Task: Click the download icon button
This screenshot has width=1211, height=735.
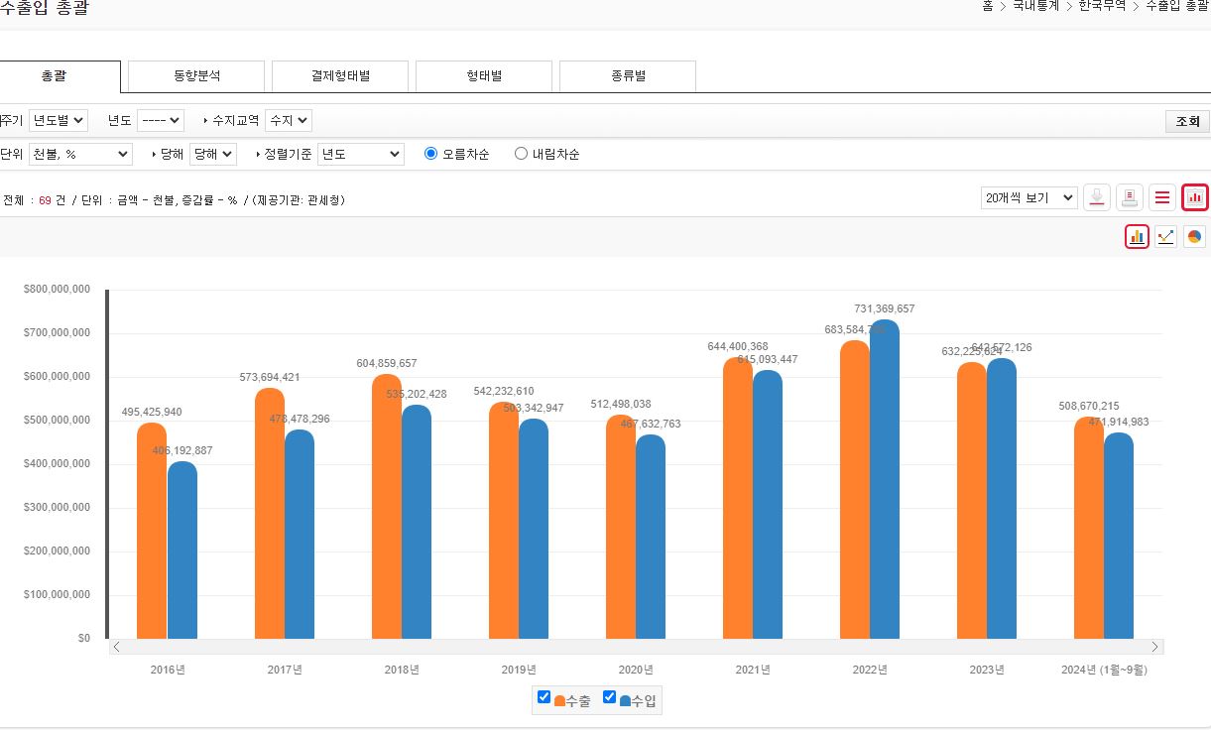Action: tap(1096, 197)
